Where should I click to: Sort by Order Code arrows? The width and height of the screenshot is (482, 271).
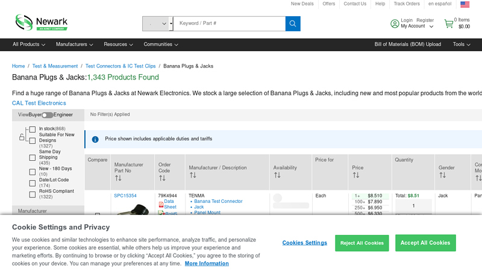tap(162, 178)
